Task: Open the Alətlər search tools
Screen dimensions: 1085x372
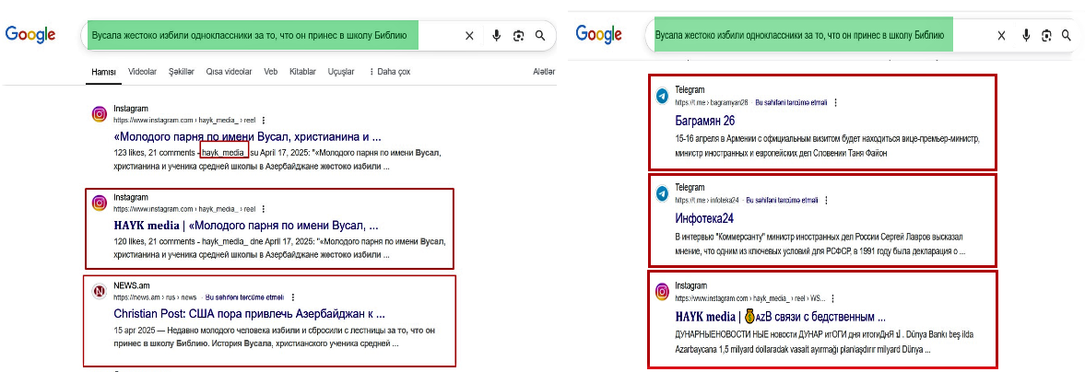Action: [544, 72]
